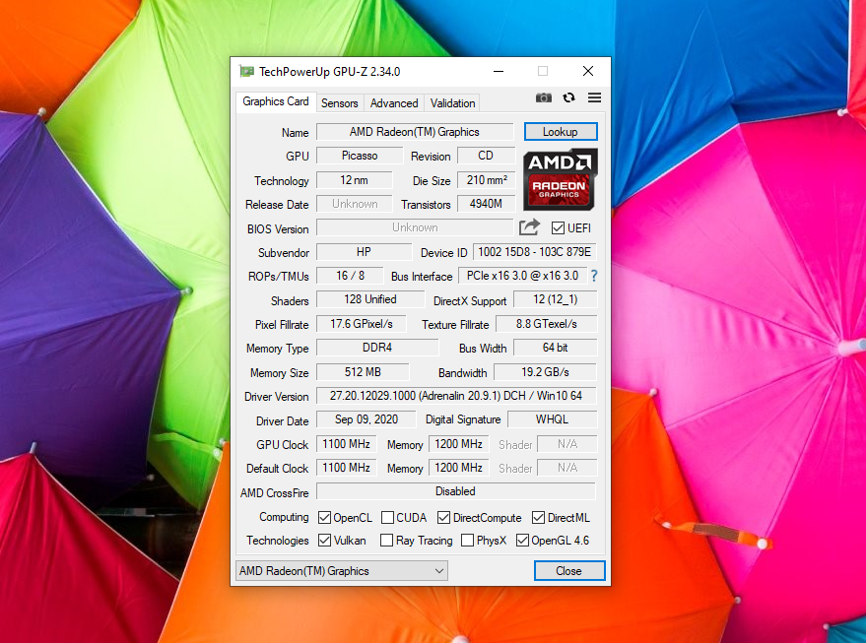Click DirectX Support value 12 (12_1)
Image resolution: width=866 pixels, height=643 pixels.
point(555,299)
